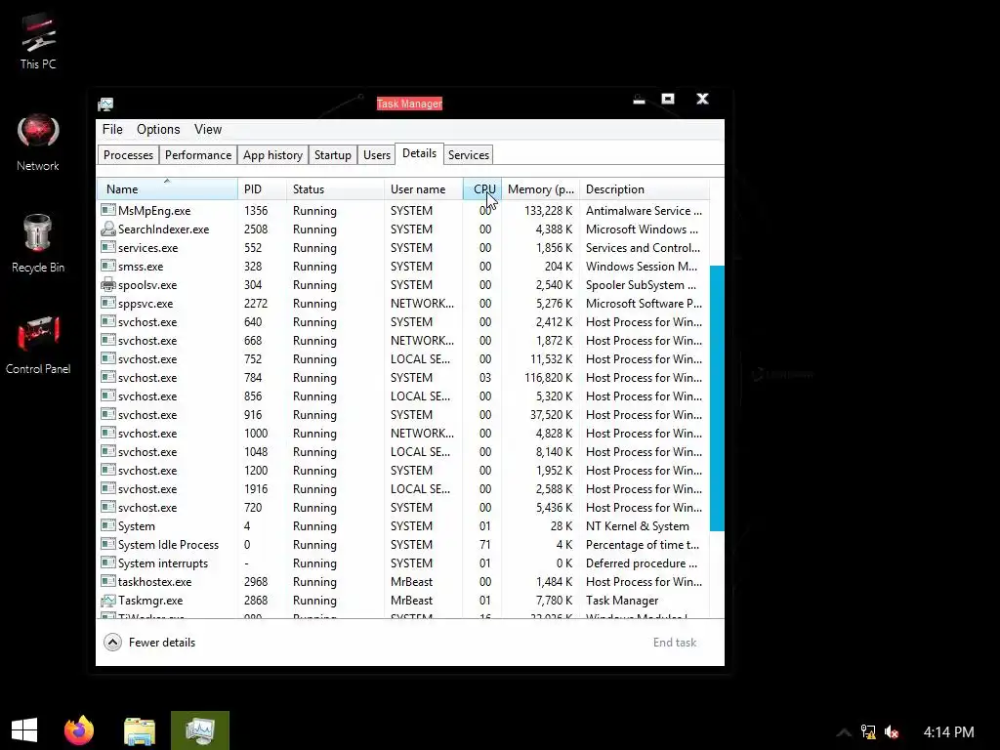
Task: Click the CPU value 71
Action: [x=484, y=545]
